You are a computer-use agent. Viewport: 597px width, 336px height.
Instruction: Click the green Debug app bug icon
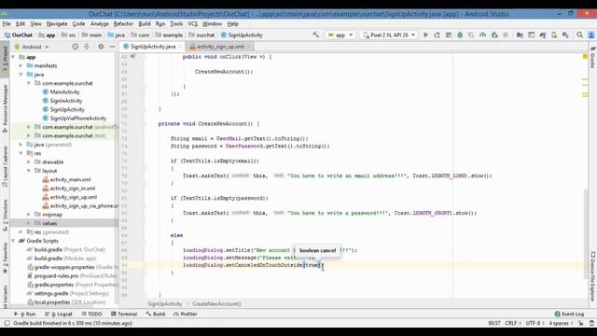(x=460, y=35)
